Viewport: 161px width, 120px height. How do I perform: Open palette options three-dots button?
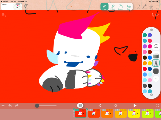pyautogui.click(x=151, y=30)
